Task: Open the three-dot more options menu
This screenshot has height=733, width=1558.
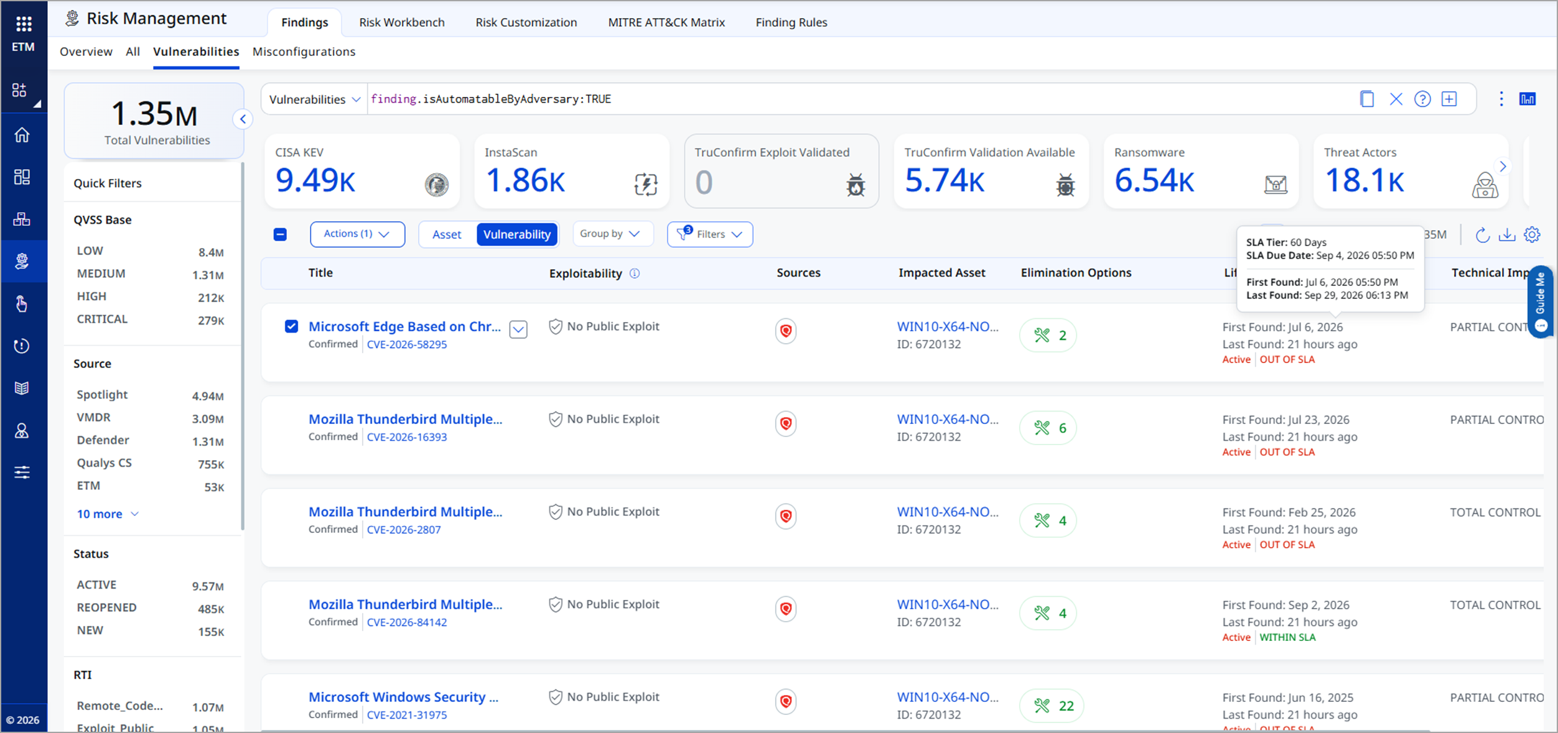Action: coord(1501,99)
